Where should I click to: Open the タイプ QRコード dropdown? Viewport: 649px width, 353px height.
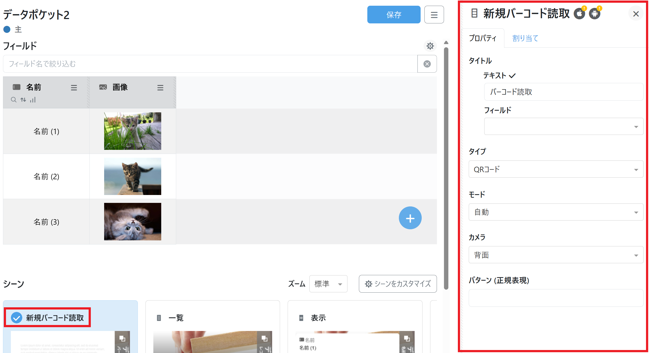tap(556, 169)
